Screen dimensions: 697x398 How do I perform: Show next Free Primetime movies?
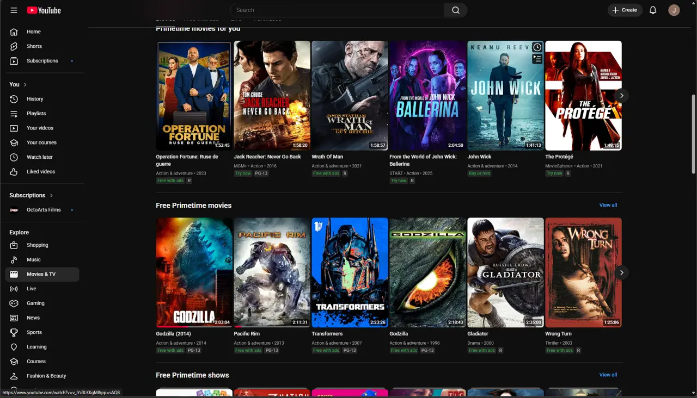coord(621,273)
